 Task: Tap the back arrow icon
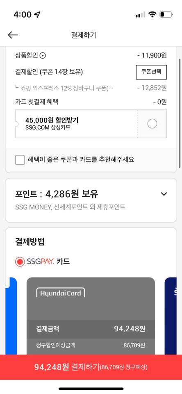pyautogui.click(x=13, y=35)
